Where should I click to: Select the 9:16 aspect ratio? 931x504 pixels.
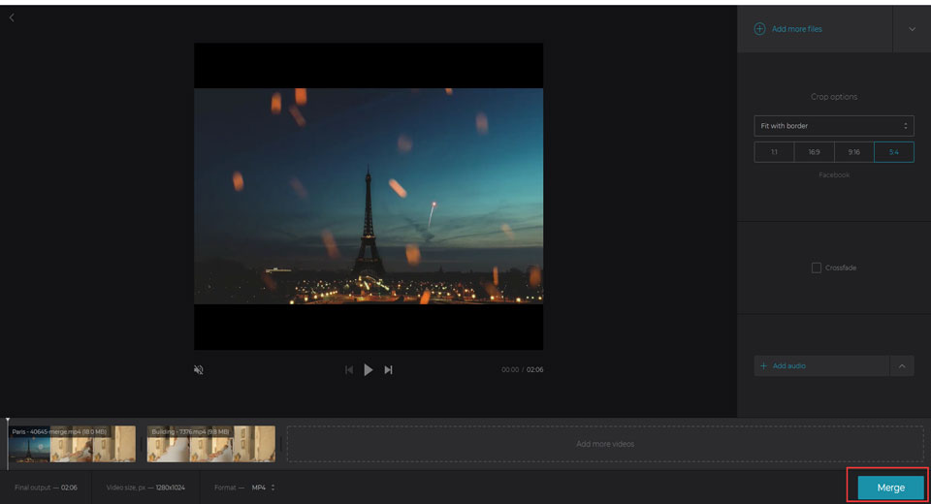tap(853, 152)
